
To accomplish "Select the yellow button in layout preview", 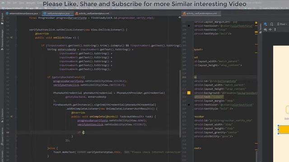I will (284, 130).
